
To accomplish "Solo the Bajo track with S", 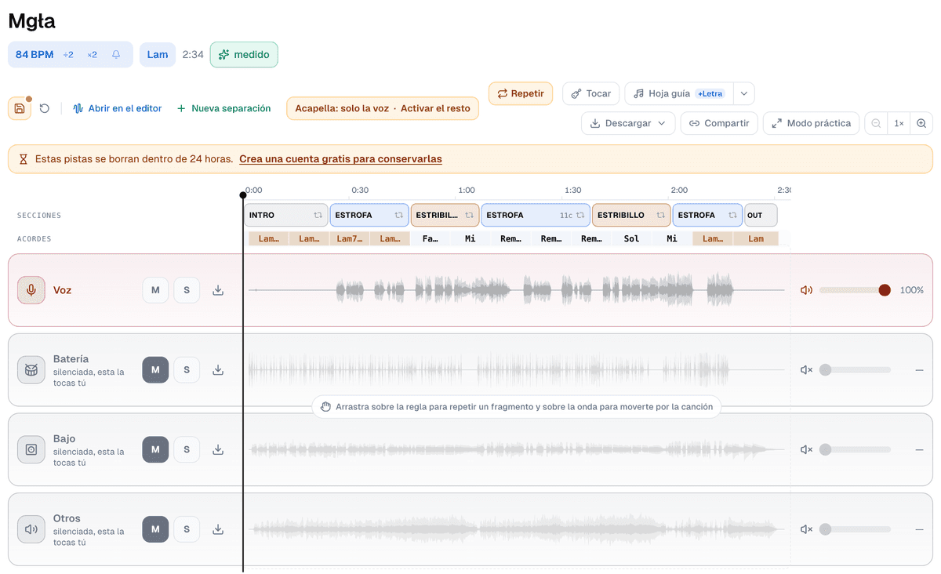I will [187, 449].
